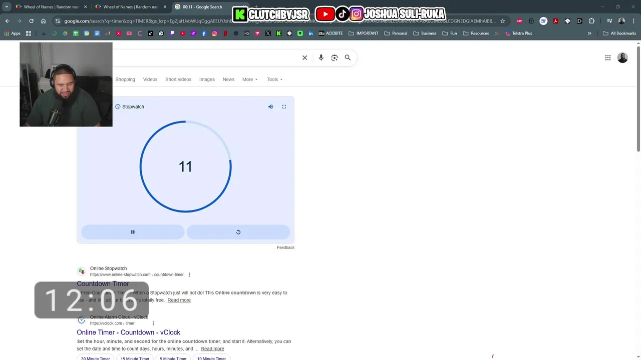Open the D extension icon
Screen dimensions: 641x360
[x=579, y=21]
